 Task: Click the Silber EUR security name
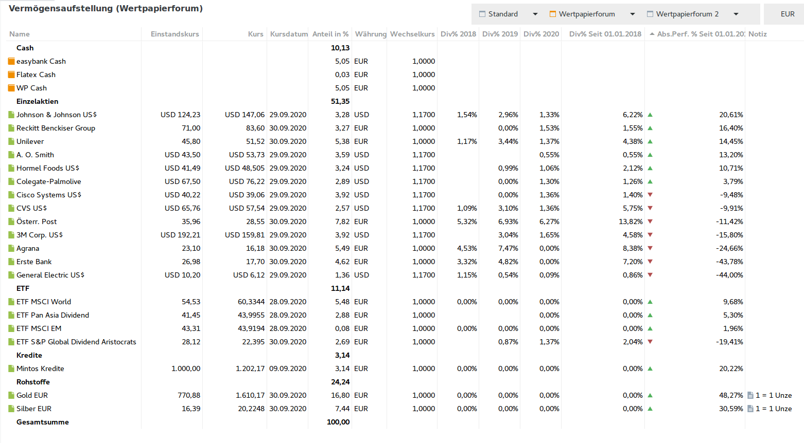pos(34,409)
